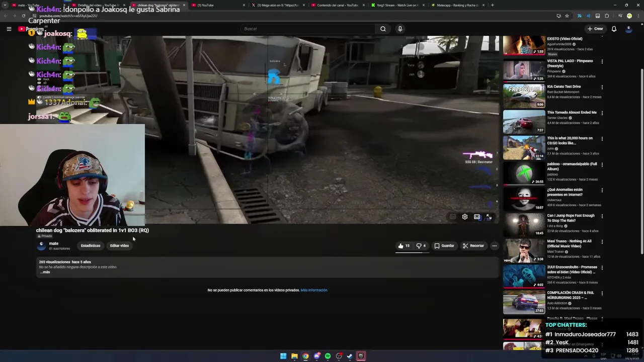Viewport: 644px width, 362px height.
Task: Open options for Maxi Trusso video
Action: (602, 242)
